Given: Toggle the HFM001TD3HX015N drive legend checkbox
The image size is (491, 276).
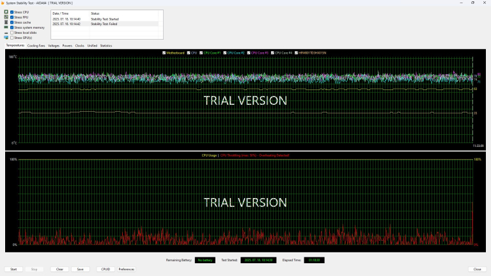Looking at the screenshot, I should click(x=296, y=53).
